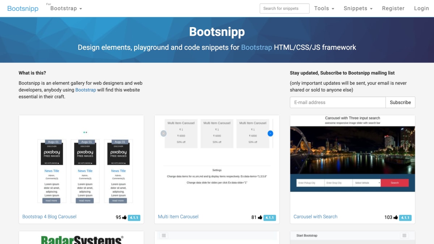Open Bootstrap 4 Blog Carousel title link
434x244 pixels.
click(x=50, y=217)
